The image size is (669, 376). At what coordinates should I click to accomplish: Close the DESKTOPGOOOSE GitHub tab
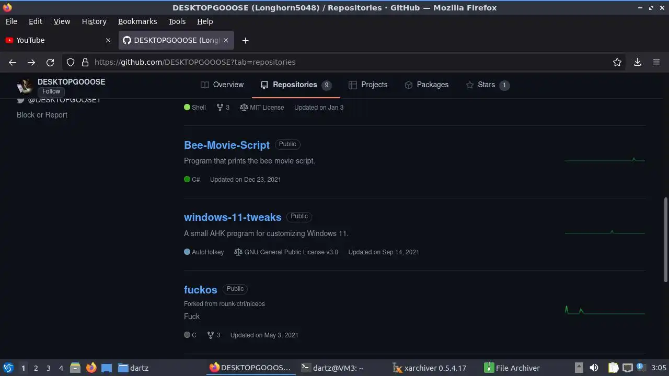point(226,40)
